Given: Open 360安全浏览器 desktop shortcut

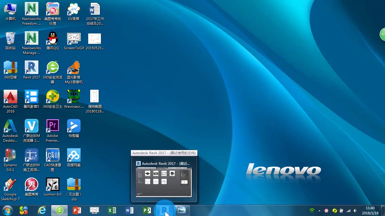Looking at the screenshot, I should (53, 72).
